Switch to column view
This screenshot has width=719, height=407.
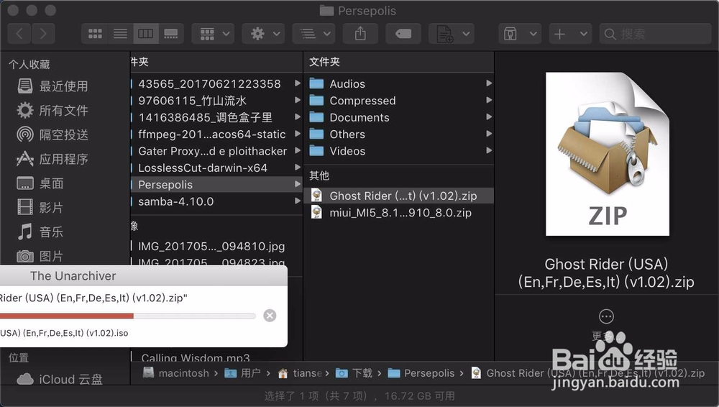pos(146,34)
